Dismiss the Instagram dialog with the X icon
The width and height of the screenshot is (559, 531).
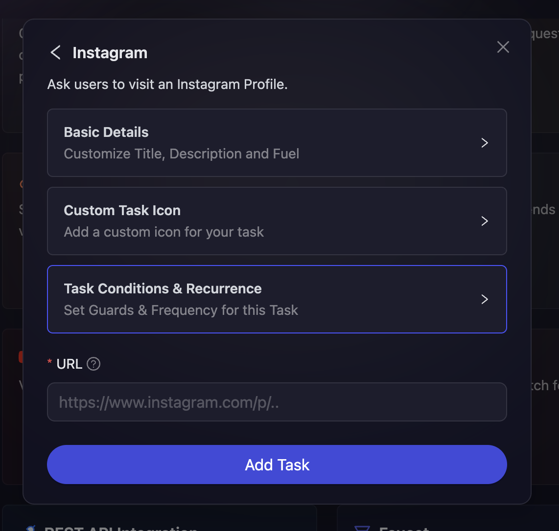coord(503,47)
